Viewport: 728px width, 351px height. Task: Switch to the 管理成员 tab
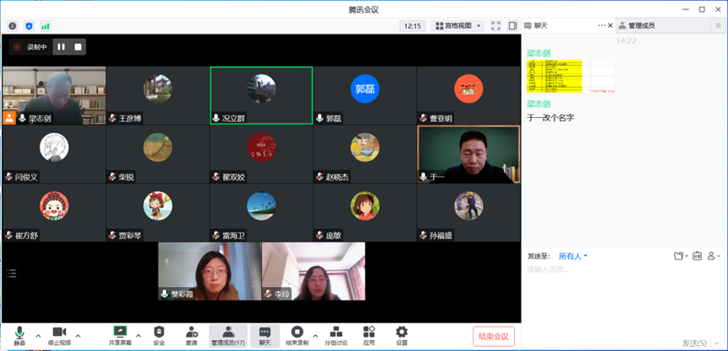coord(636,25)
